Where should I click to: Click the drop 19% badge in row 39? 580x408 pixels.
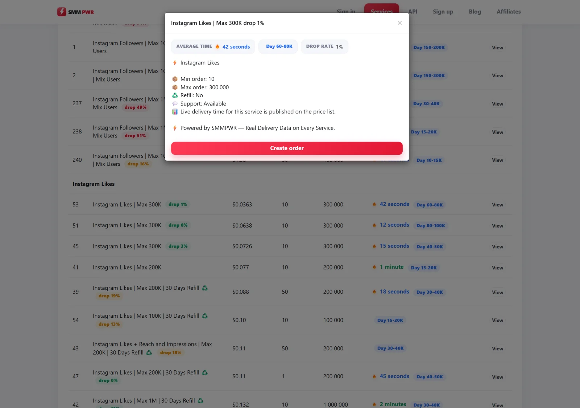pos(109,296)
